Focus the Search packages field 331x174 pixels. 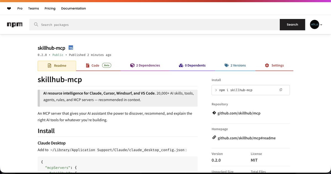154,24
